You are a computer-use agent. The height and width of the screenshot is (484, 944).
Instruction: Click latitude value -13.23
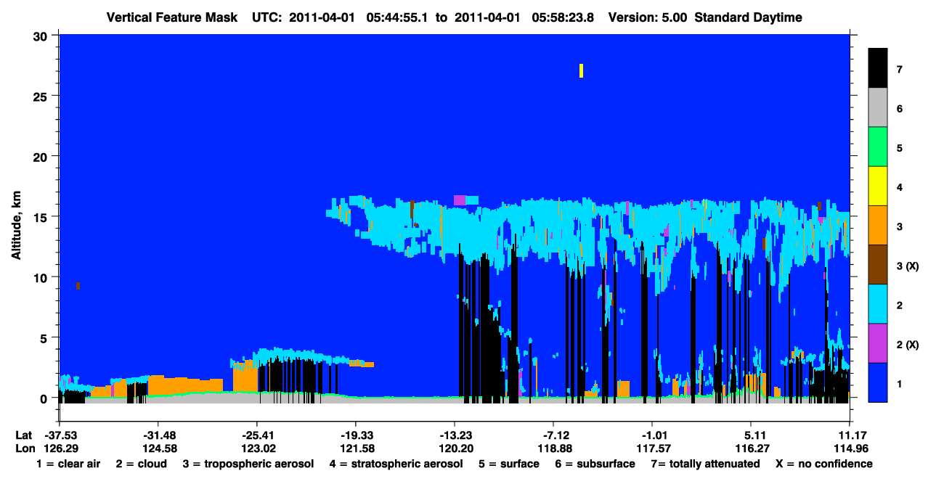click(x=455, y=435)
